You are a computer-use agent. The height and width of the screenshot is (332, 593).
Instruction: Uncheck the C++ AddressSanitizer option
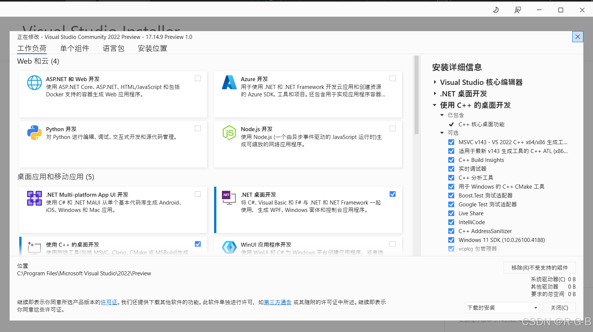[451, 231]
